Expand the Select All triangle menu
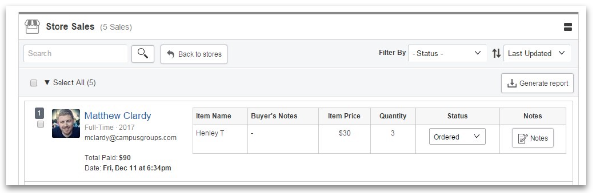 coord(47,83)
